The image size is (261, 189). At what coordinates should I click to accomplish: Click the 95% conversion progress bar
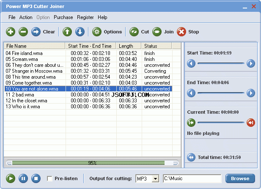pos(92,163)
